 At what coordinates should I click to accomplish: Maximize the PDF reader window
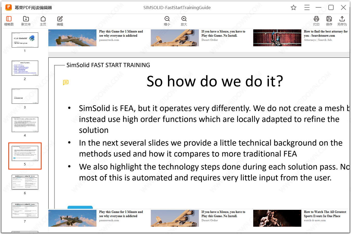point(331,8)
